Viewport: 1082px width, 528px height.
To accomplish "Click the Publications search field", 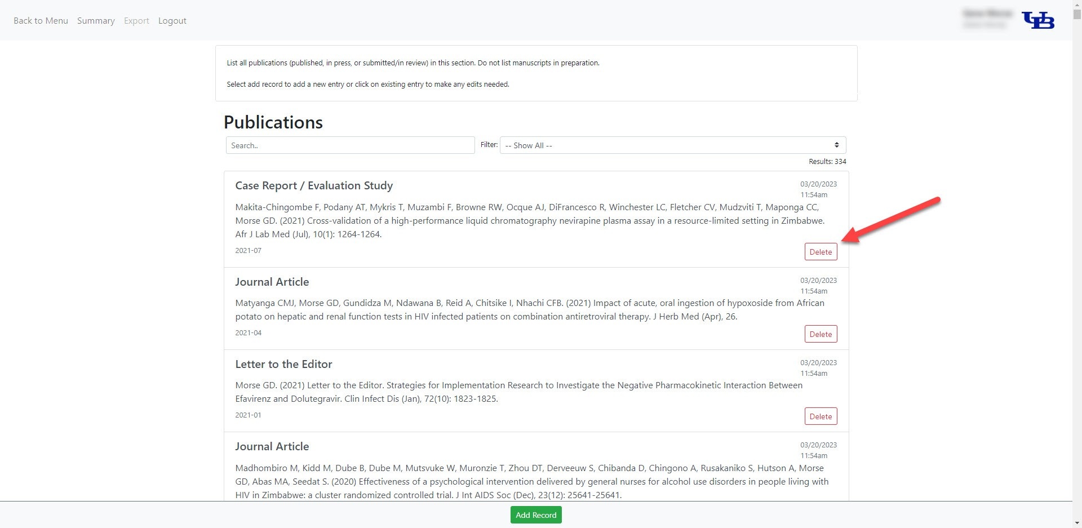I will (x=350, y=145).
